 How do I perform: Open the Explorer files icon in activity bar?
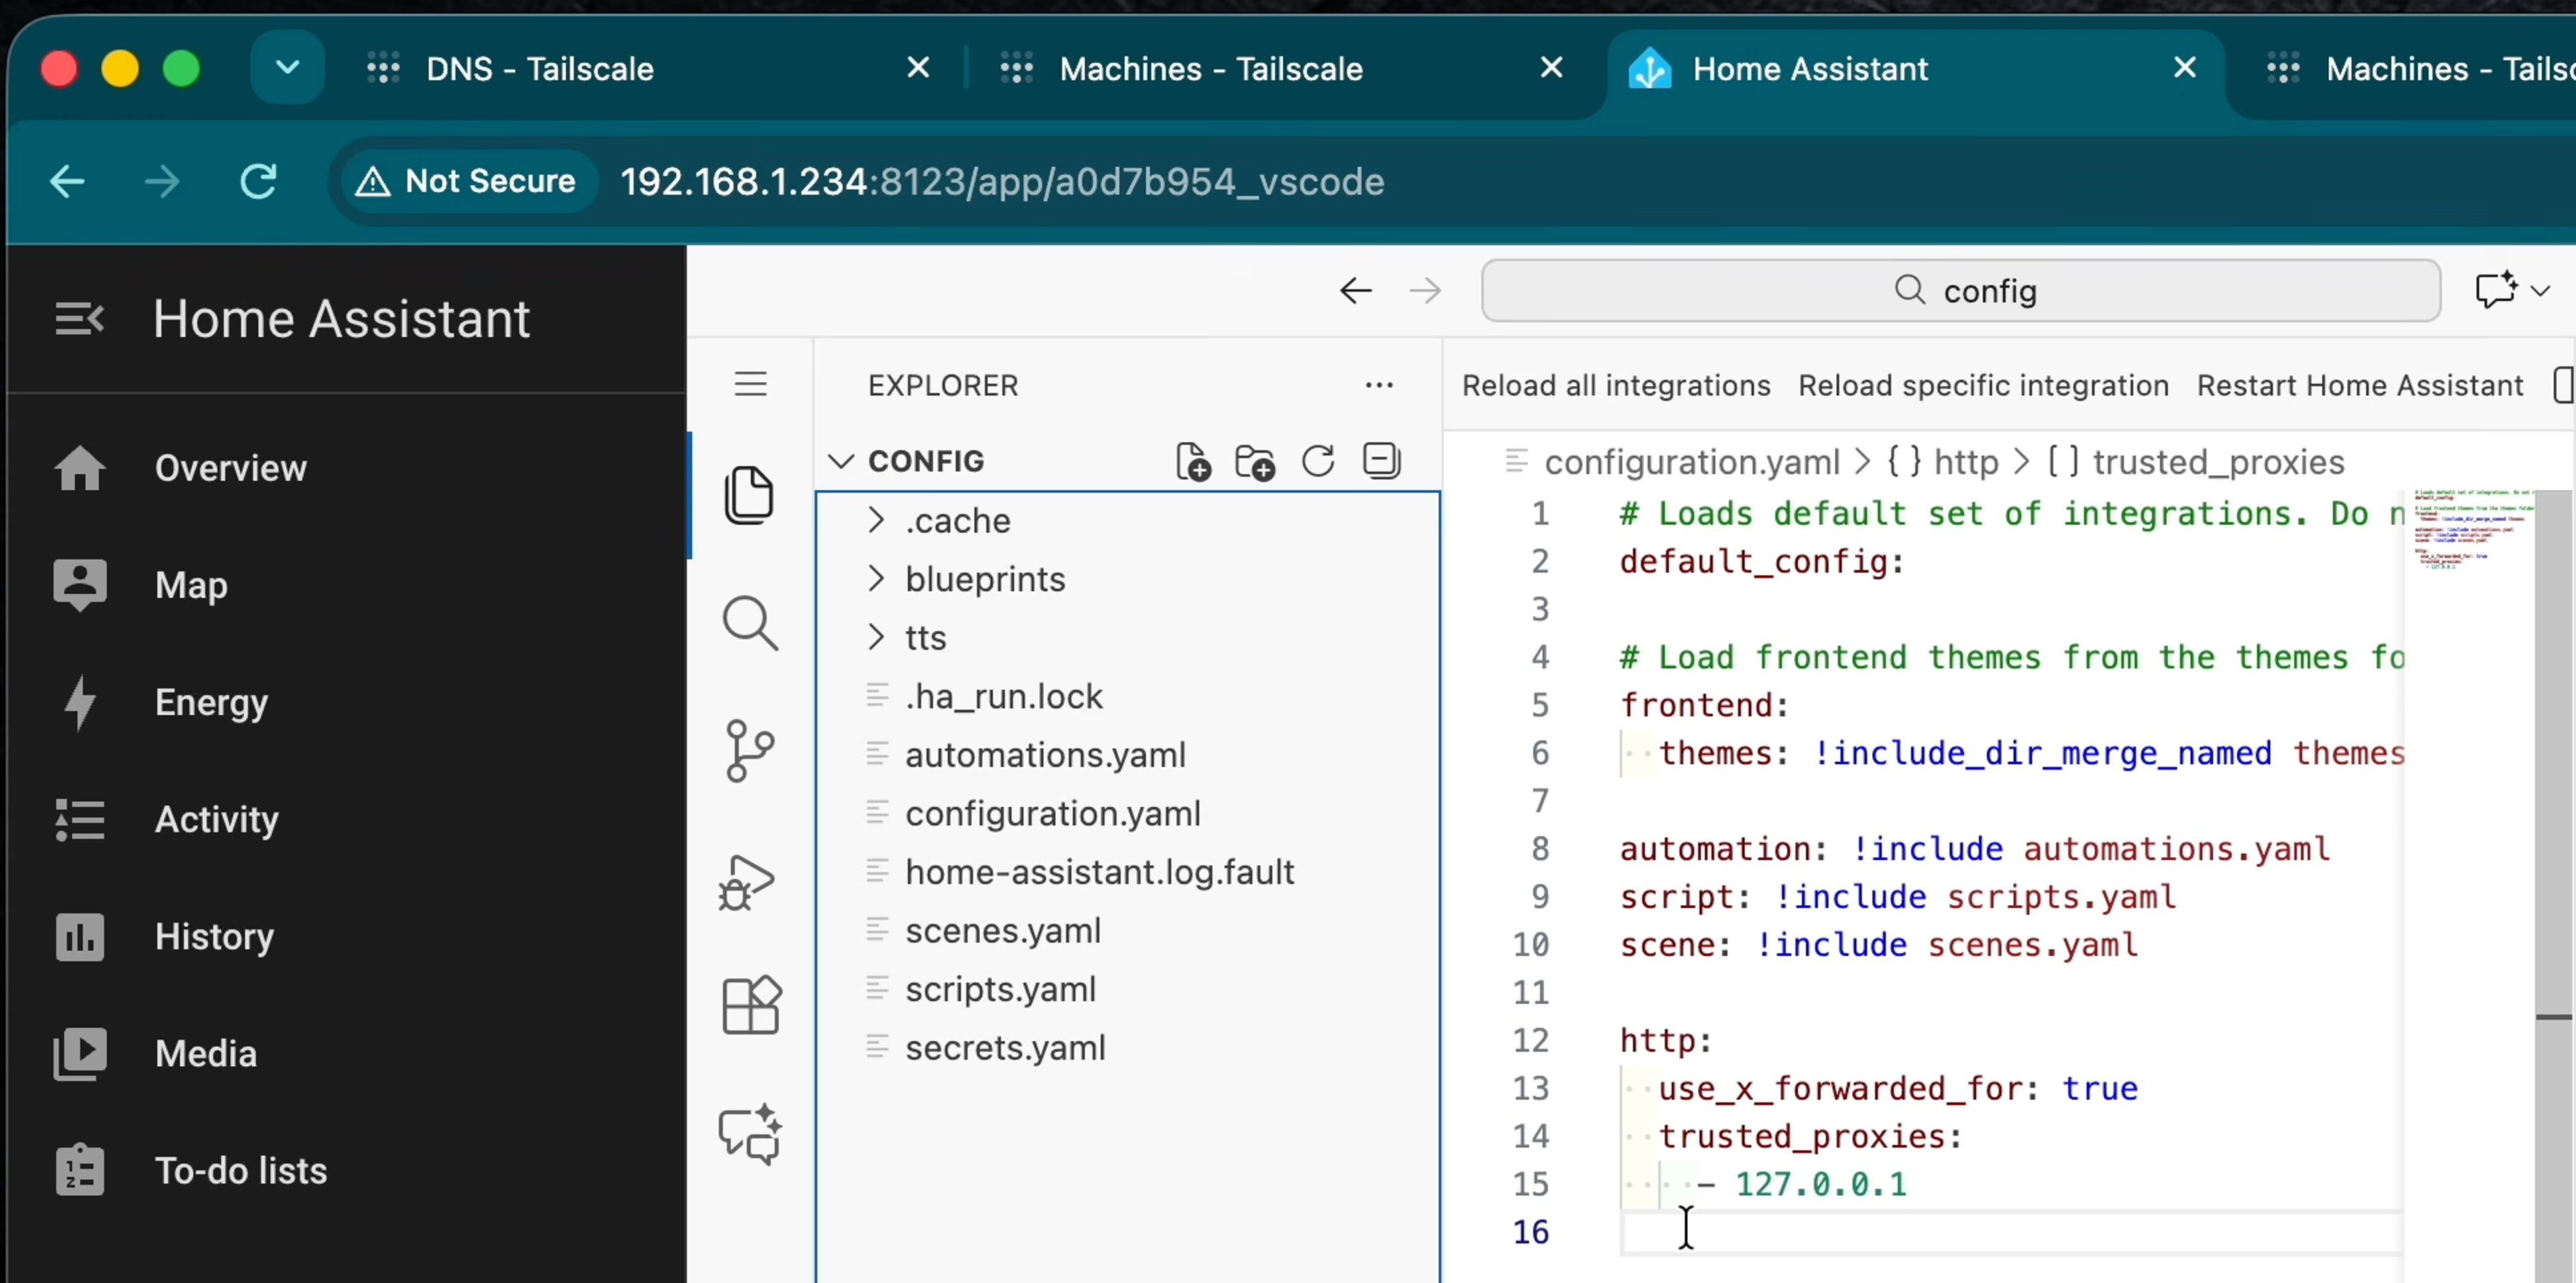pyautogui.click(x=749, y=494)
